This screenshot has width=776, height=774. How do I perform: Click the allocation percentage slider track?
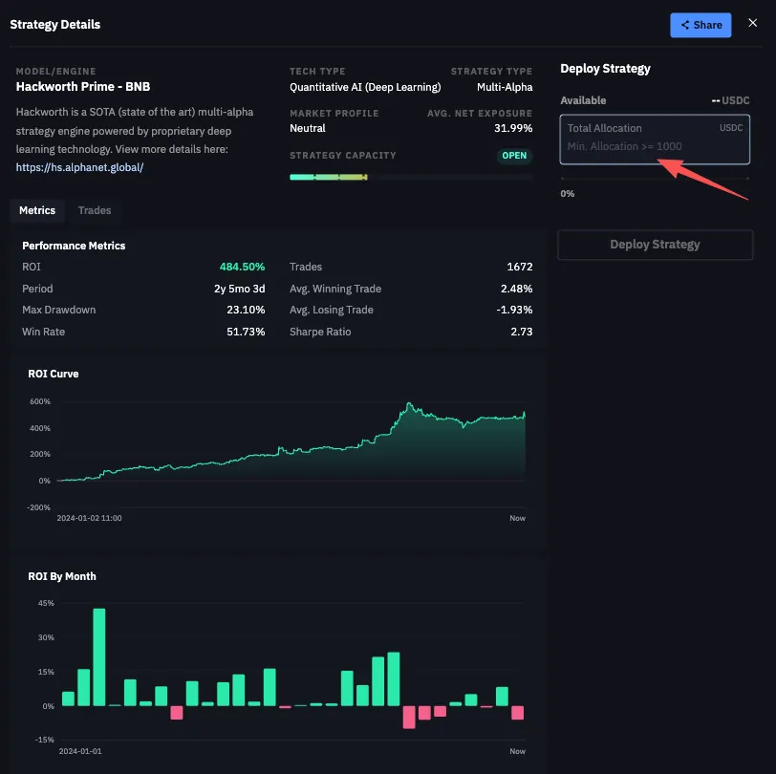pyautogui.click(x=655, y=178)
